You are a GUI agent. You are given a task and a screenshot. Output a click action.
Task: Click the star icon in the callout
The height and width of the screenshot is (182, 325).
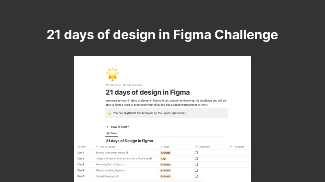pos(110,113)
